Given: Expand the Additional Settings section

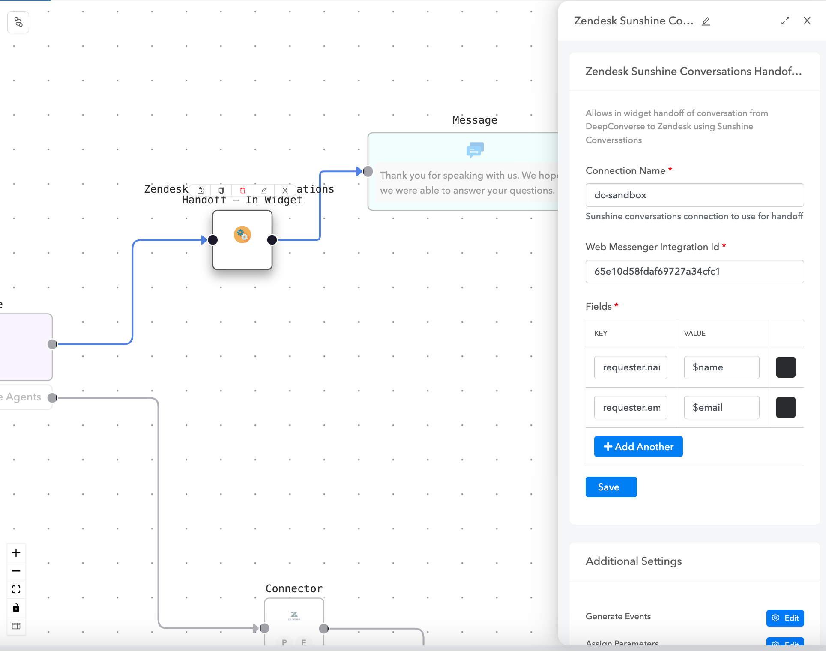Looking at the screenshot, I should (x=633, y=561).
